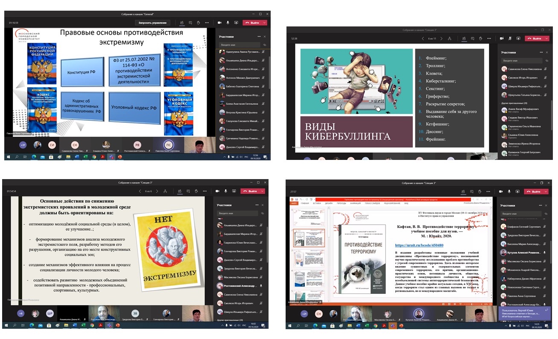Open dropdown arrow beside Выйти in General meeting
This screenshot has width=558, height=339.
tap(265, 23)
